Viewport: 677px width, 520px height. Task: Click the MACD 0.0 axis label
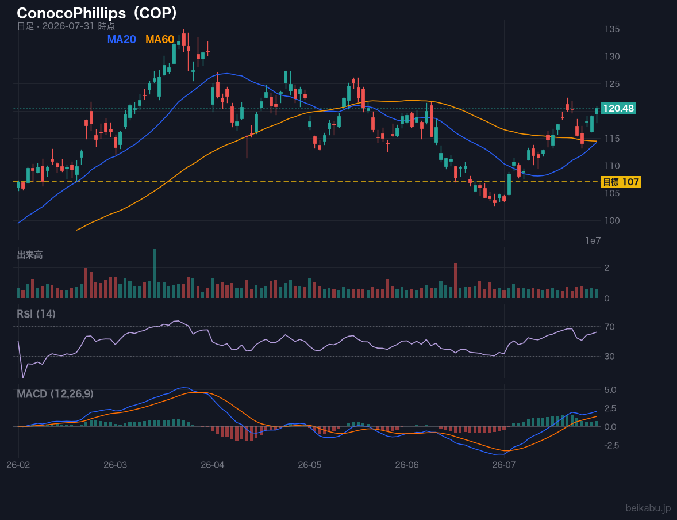pos(610,427)
